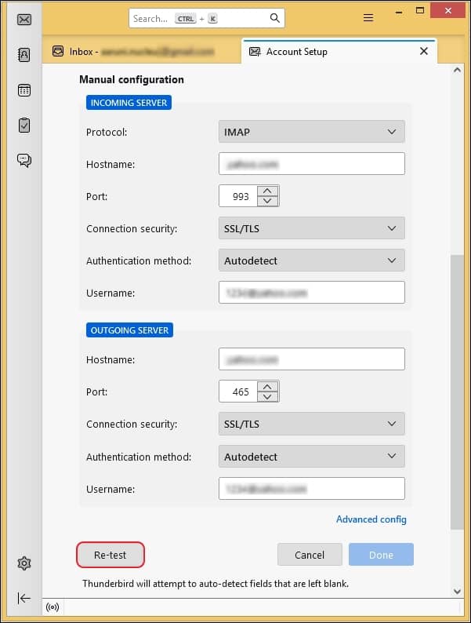Open the Calendar space in the sidebar
This screenshot has height=623, width=471.
[x=24, y=90]
